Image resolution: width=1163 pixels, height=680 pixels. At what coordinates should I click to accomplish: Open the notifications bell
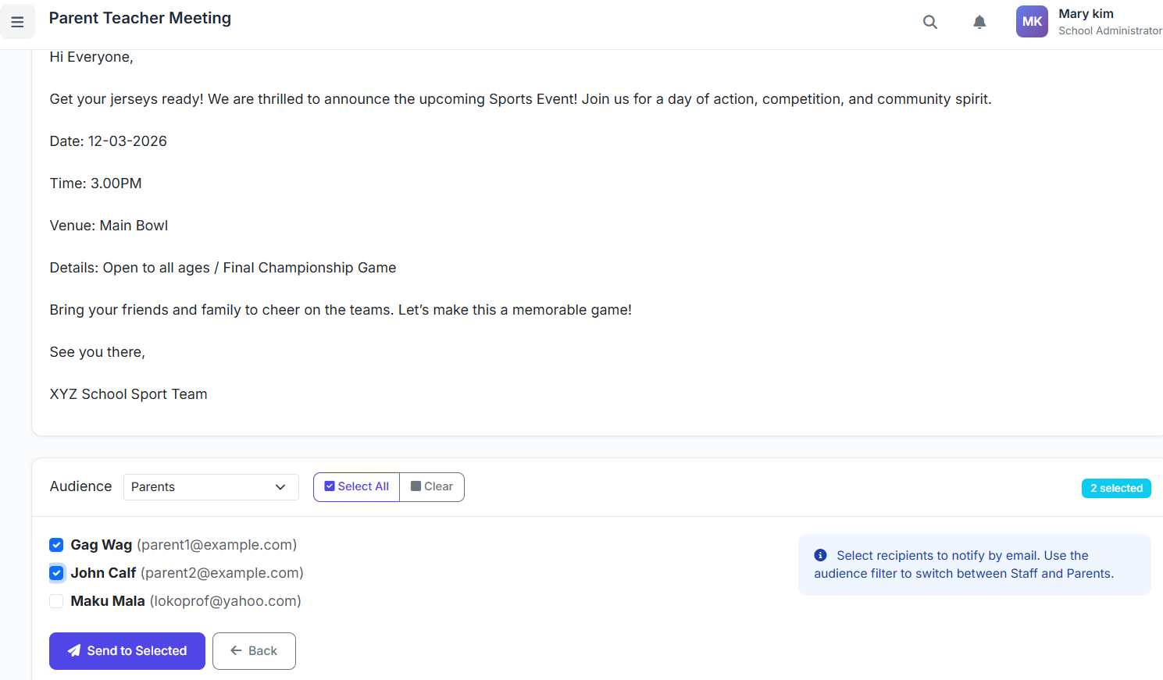[979, 22]
